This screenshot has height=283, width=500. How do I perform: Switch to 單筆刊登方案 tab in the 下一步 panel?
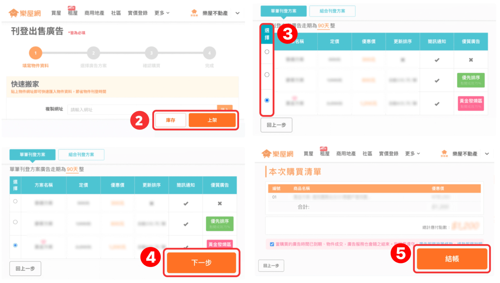point(33,155)
